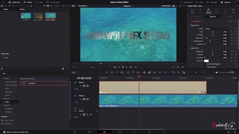The width and height of the screenshot is (239, 134).
Task: Enable Invert Pattern checkbox
Action: (x=205, y=67)
